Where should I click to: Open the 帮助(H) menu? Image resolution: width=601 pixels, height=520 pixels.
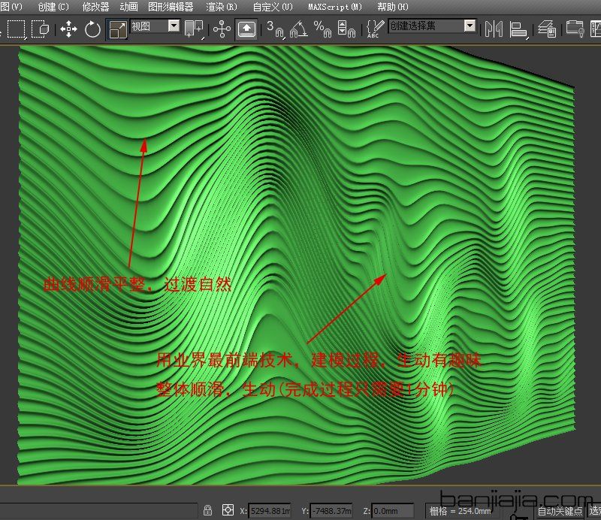393,7
